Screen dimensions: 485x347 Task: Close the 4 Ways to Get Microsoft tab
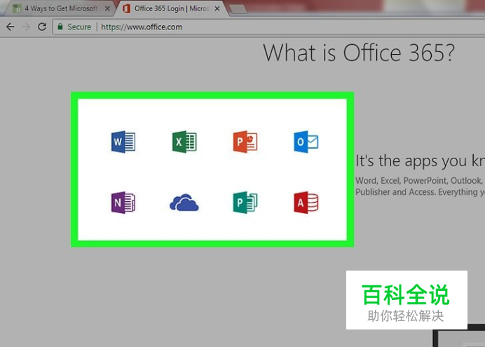107,8
